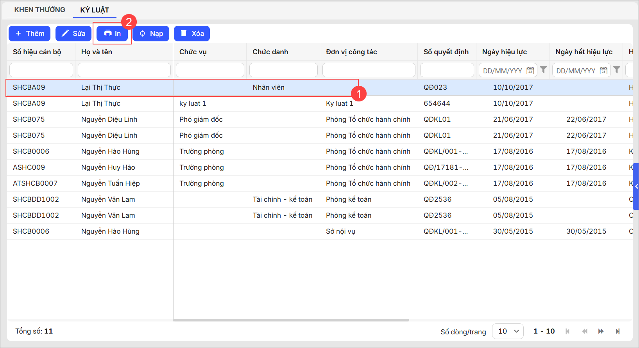This screenshot has height=348, width=639.
Task: Click filter funnel icon beside Ngày hết hiệu lực
Action: (x=617, y=70)
